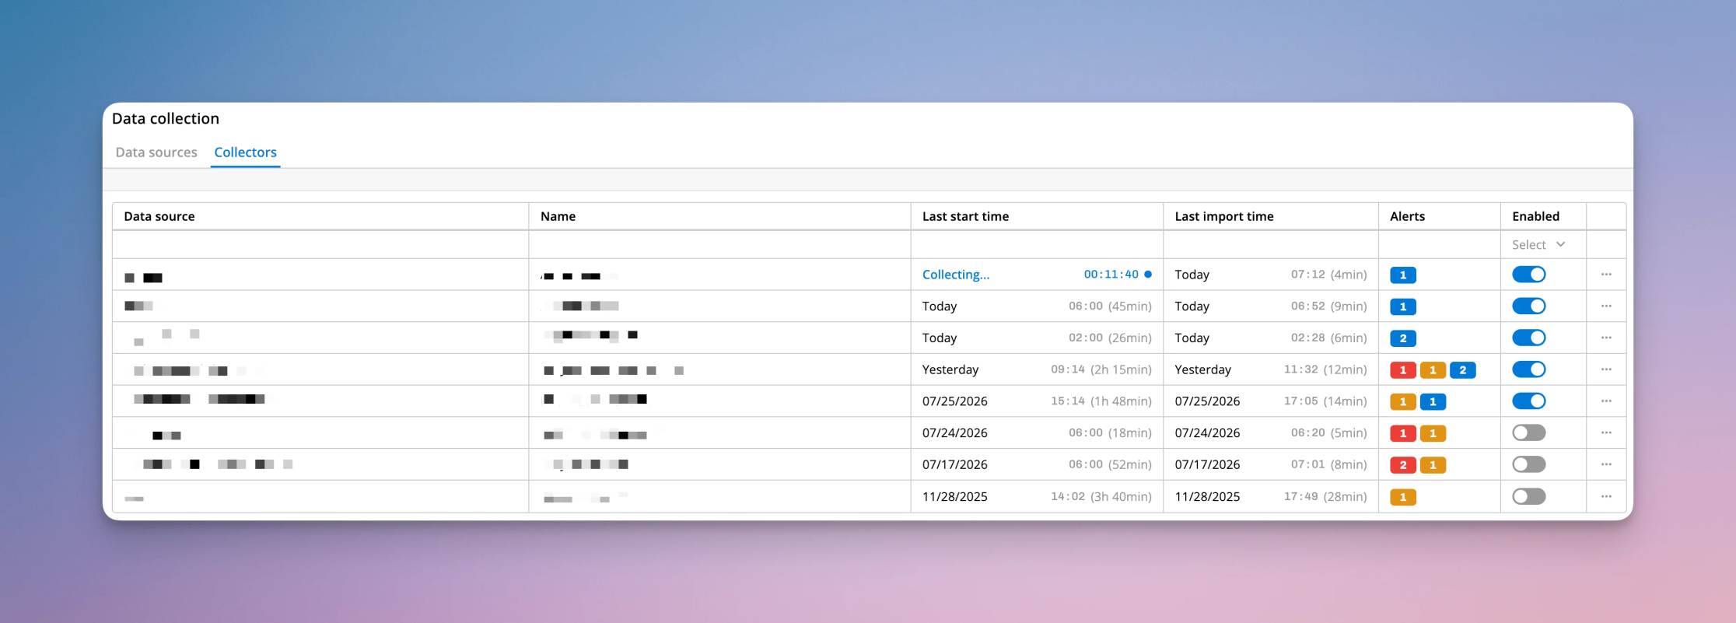Click the orange alert badge in the 11/28/2025 row

tap(1403, 497)
